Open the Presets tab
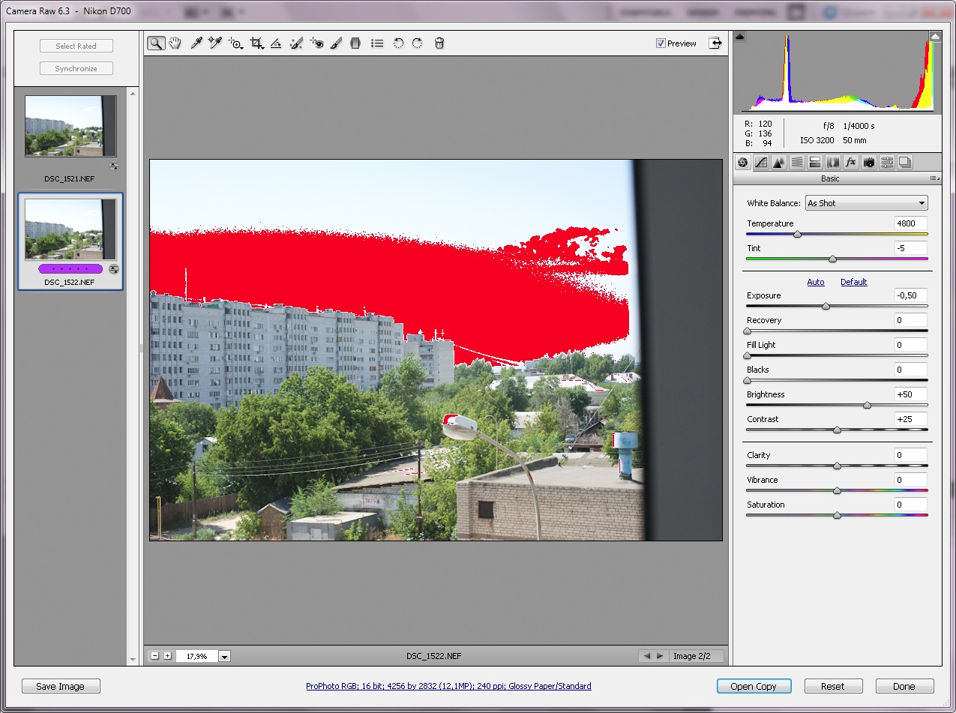Viewport: 956px width, 713px height. [887, 162]
